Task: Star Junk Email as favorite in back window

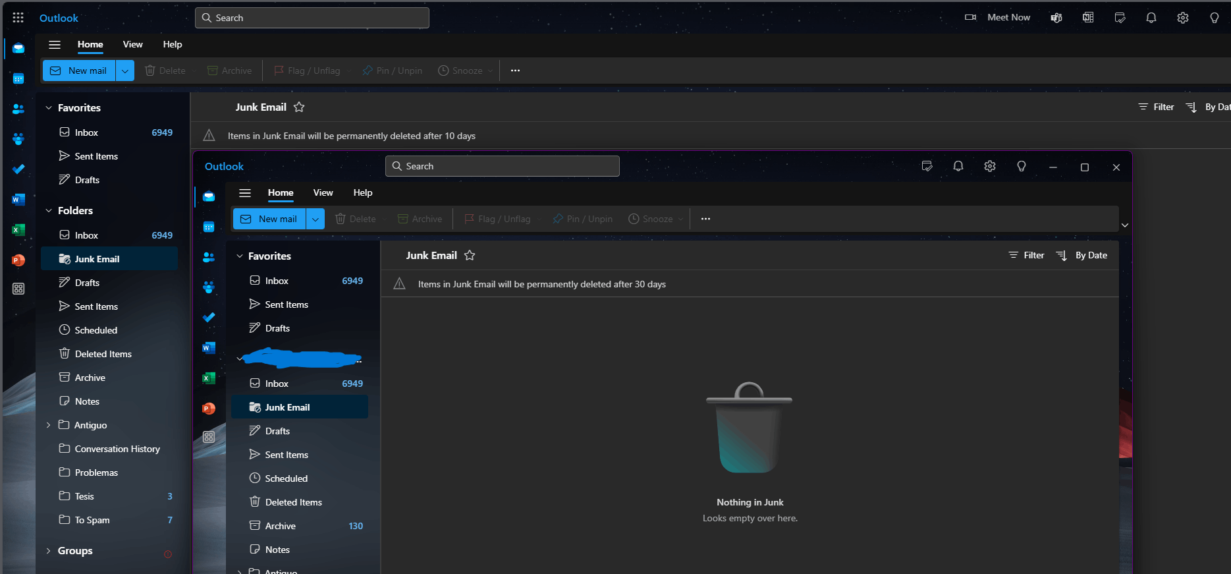Action: point(299,107)
